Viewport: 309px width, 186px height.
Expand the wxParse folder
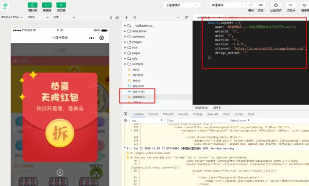point(125,64)
